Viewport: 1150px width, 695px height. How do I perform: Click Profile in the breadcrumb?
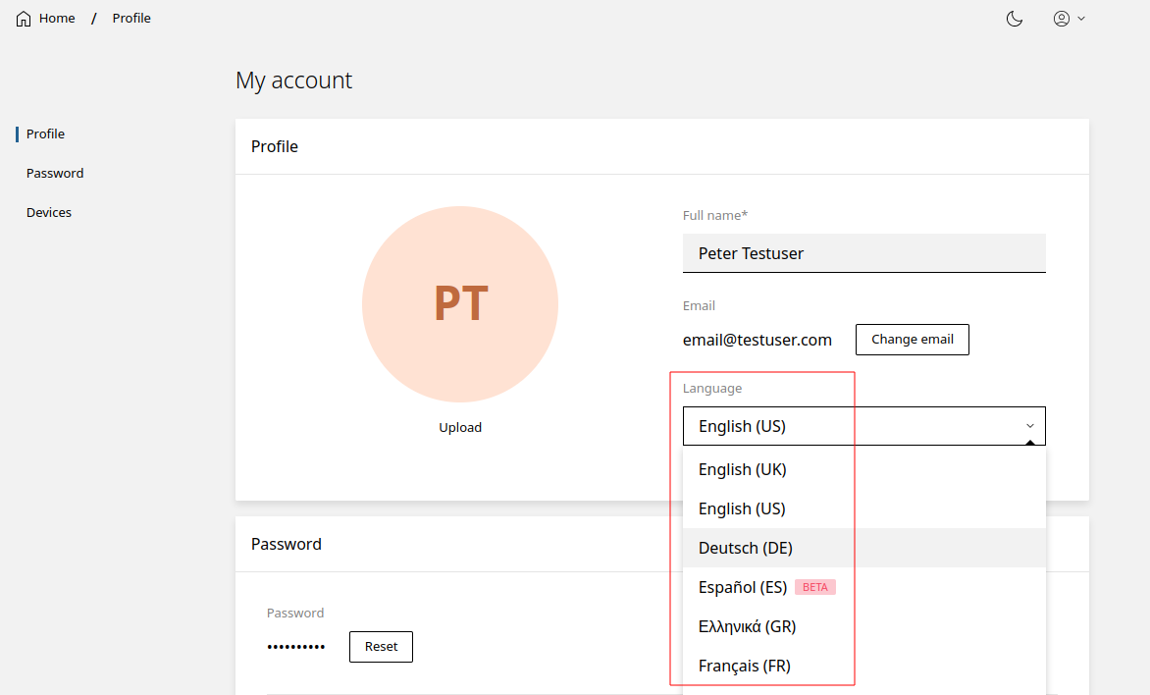pos(131,19)
